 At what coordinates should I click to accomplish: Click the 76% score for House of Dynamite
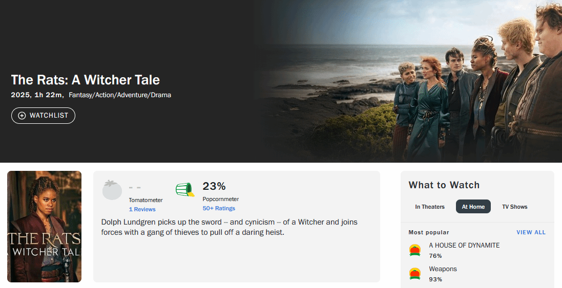click(x=435, y=256)
